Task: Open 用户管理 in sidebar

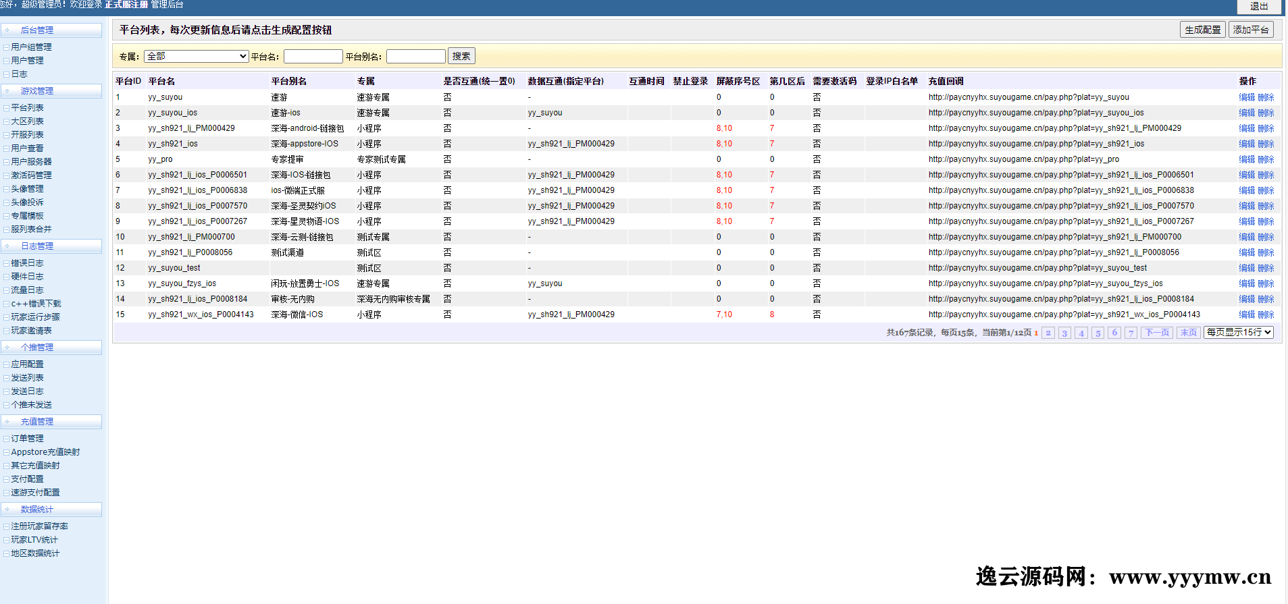Action: tap(27, 61)
